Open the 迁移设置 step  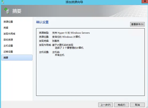tap(8, 52)
